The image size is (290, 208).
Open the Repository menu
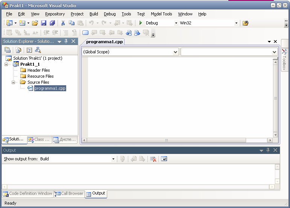tap(55, 14)
